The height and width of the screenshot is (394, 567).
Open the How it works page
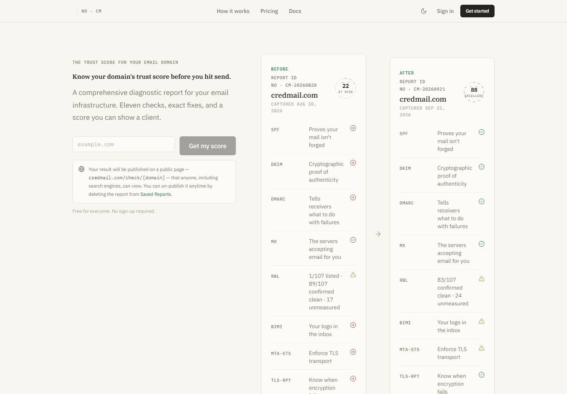[233, 11]
